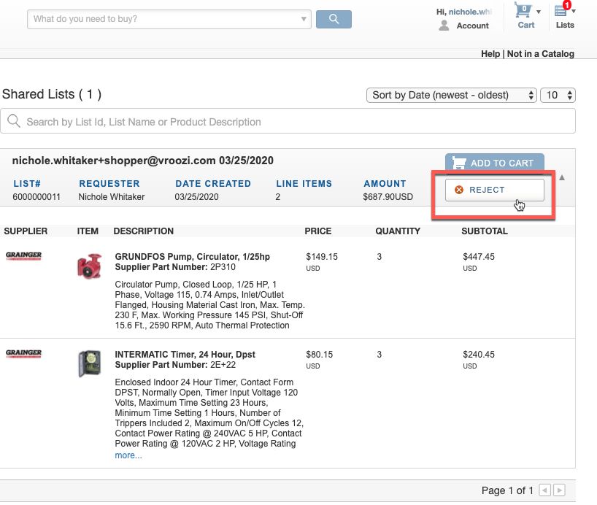Screen dimensions: 597x505
Task: Click the Shared Lists ( 1 ) heading
Action: [x=52, y=94]
